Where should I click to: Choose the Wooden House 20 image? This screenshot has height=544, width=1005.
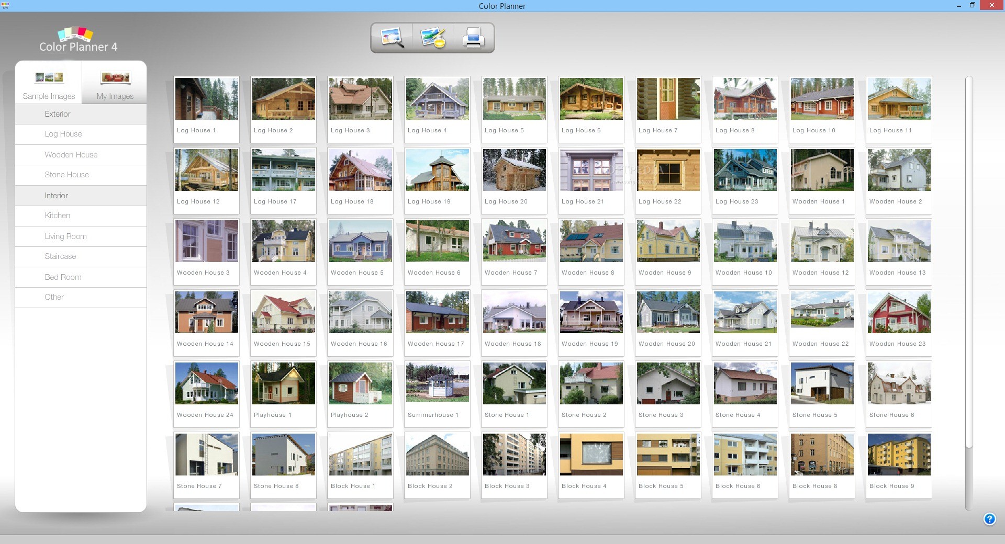(x=668, y=323)
